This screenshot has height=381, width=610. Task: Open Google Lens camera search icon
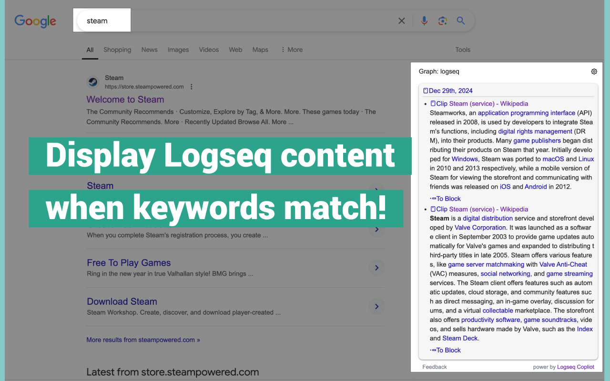pyautogui.click(x=442, y=20)
